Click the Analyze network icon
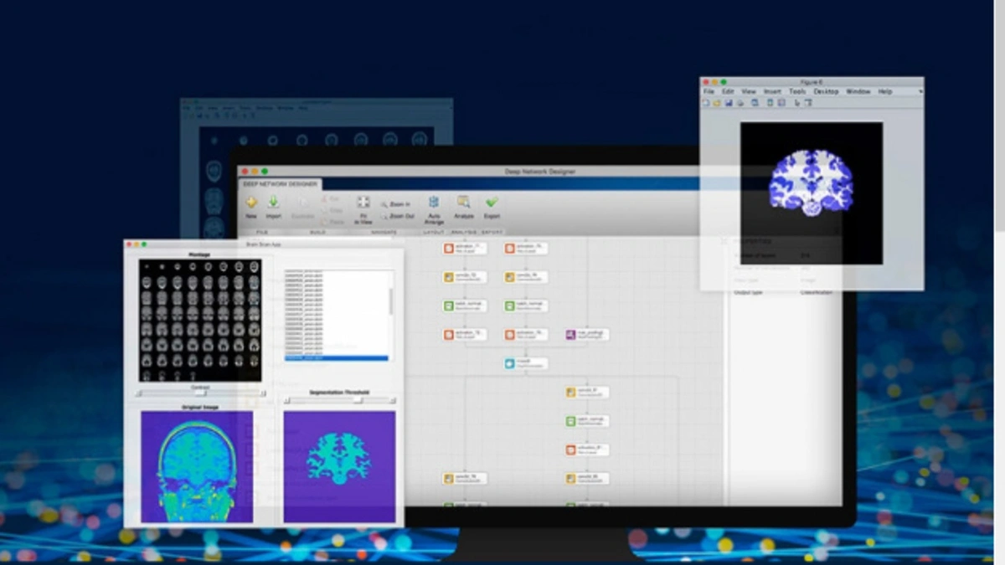 pos(463,201)
